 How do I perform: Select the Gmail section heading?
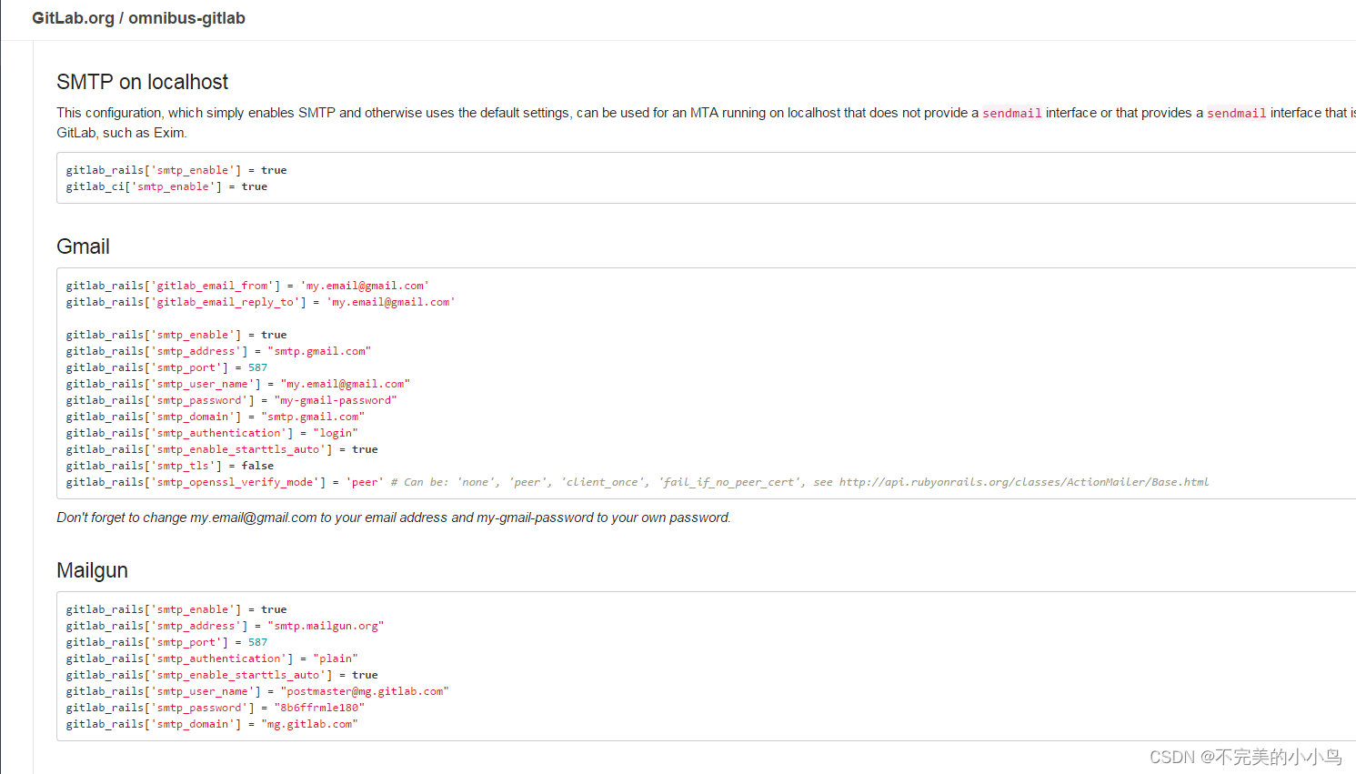[x=83, y=246]
